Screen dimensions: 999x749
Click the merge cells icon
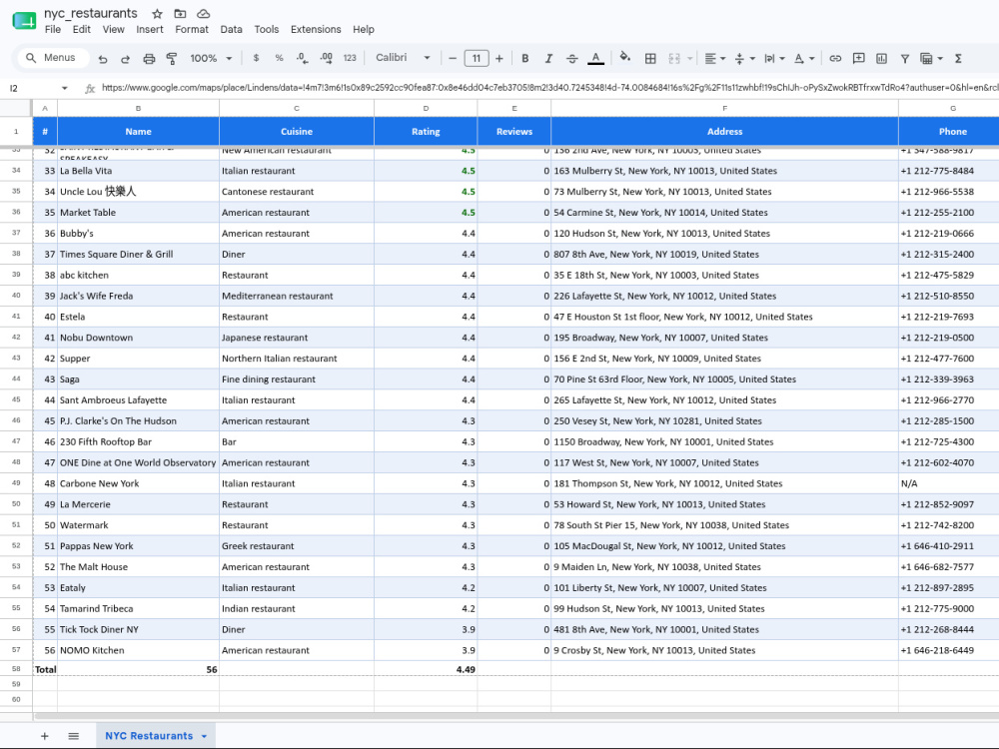pyautogui.click(x=674, y=58)
